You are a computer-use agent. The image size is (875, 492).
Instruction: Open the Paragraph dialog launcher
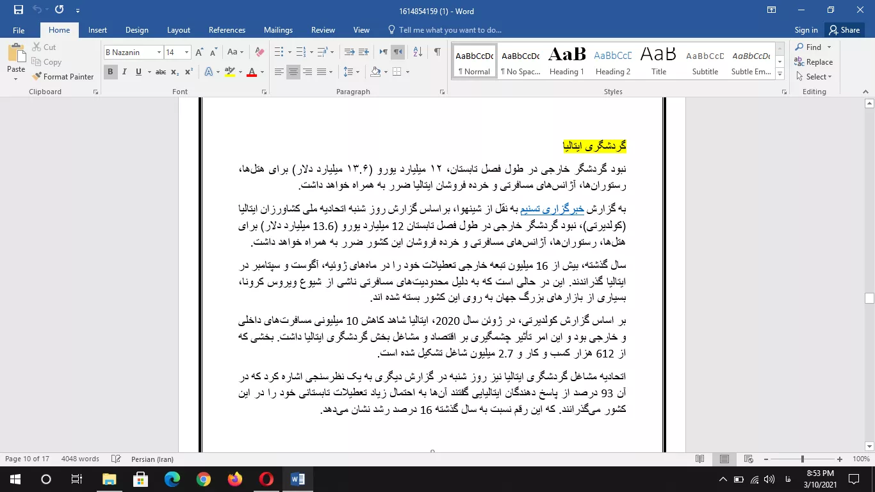coord(443,92)
